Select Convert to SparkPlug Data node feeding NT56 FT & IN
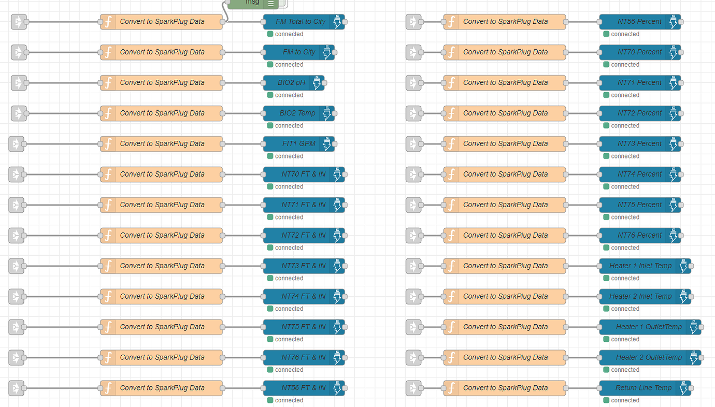This screenshot has height=407, width=715. pyautogui.click(x=162, y=388)
